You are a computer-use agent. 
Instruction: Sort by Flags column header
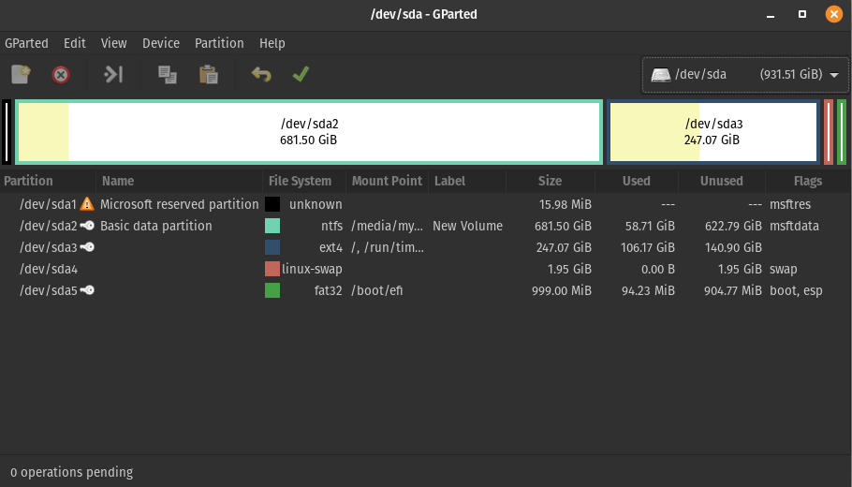(x=808, y=181)
